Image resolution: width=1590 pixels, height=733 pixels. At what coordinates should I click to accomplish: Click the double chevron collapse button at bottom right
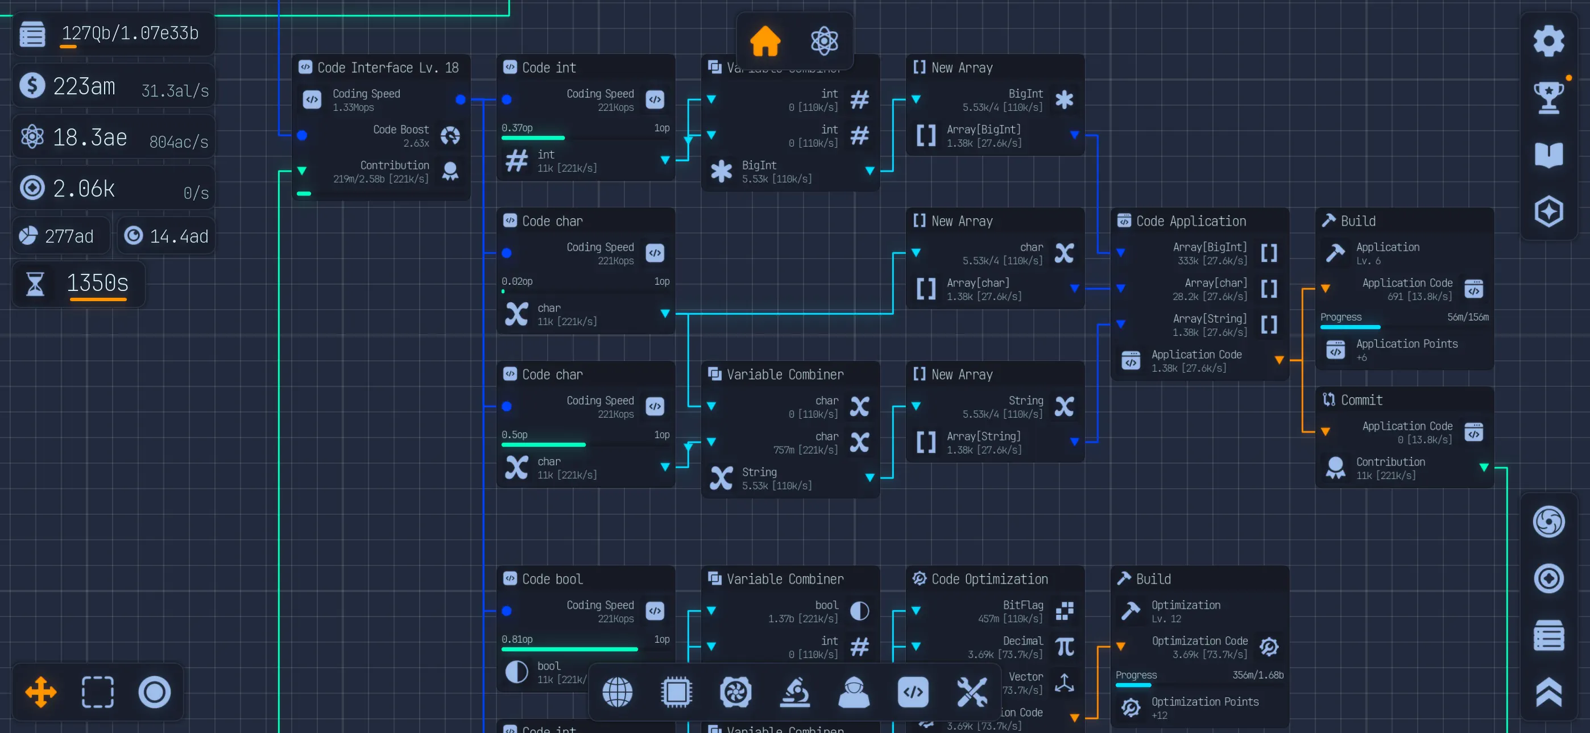1548,692
